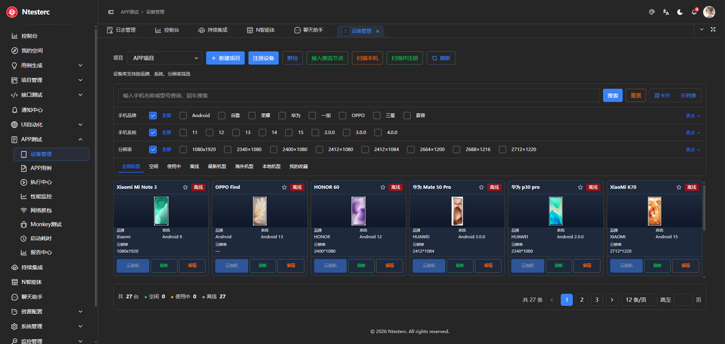The height and width of the screenshot is (344, 725).
Task: Tick the OPPO brand checkbox
Action: [x=342, y=116]
